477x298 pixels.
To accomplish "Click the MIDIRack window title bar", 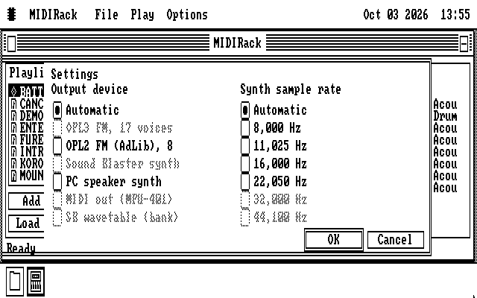I will coord(237,43).
